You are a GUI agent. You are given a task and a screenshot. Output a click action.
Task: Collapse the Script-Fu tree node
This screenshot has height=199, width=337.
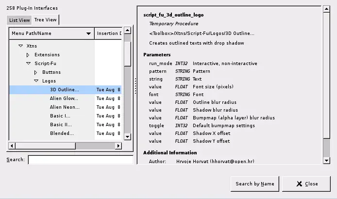28,64
